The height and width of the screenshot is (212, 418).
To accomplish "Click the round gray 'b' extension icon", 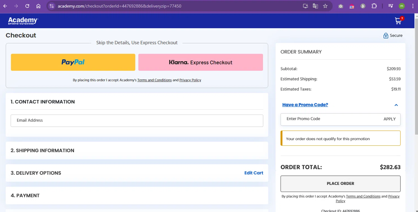I will point(363,6).
